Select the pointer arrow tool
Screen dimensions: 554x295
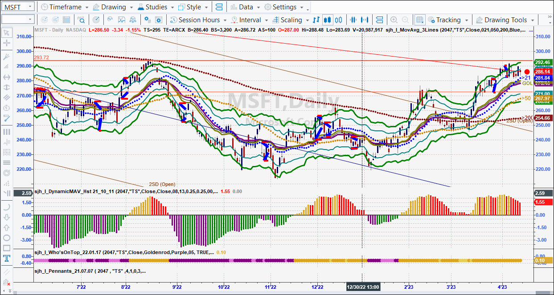7,32
